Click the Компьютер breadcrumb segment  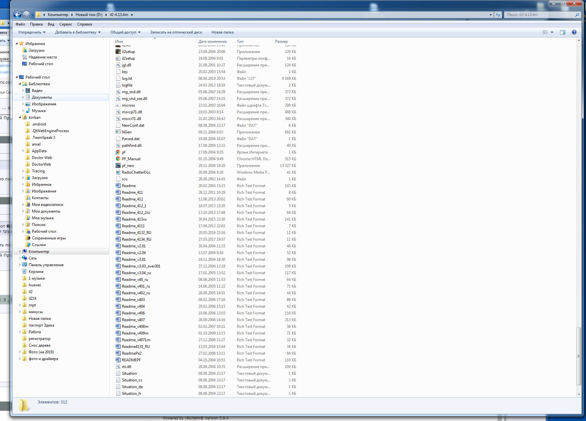58,15
